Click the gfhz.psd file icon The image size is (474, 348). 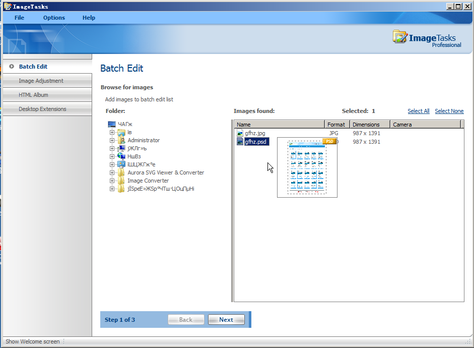240,142
